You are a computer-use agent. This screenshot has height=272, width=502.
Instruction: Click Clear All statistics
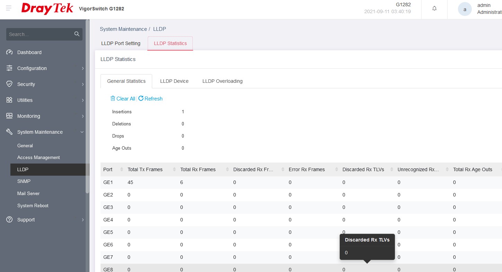[x=123, y=99]
